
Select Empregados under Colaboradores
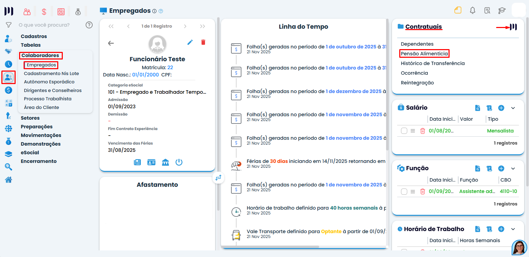click(x=41, y=65)
